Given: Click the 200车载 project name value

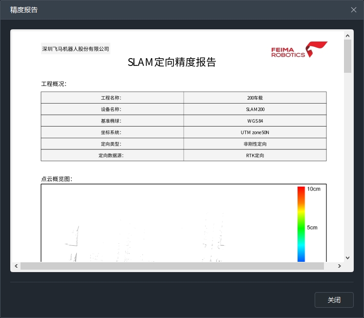Looking at the screenshot, I should click(255, 98).
